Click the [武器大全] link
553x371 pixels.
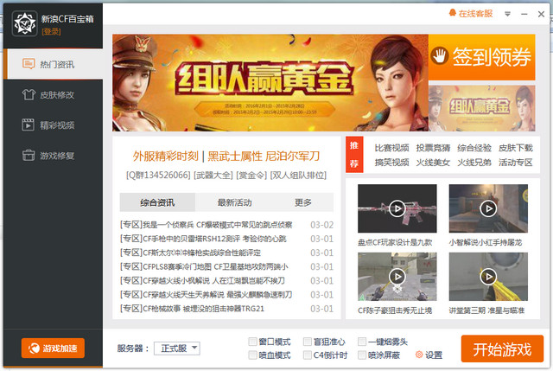coord(213,175)
